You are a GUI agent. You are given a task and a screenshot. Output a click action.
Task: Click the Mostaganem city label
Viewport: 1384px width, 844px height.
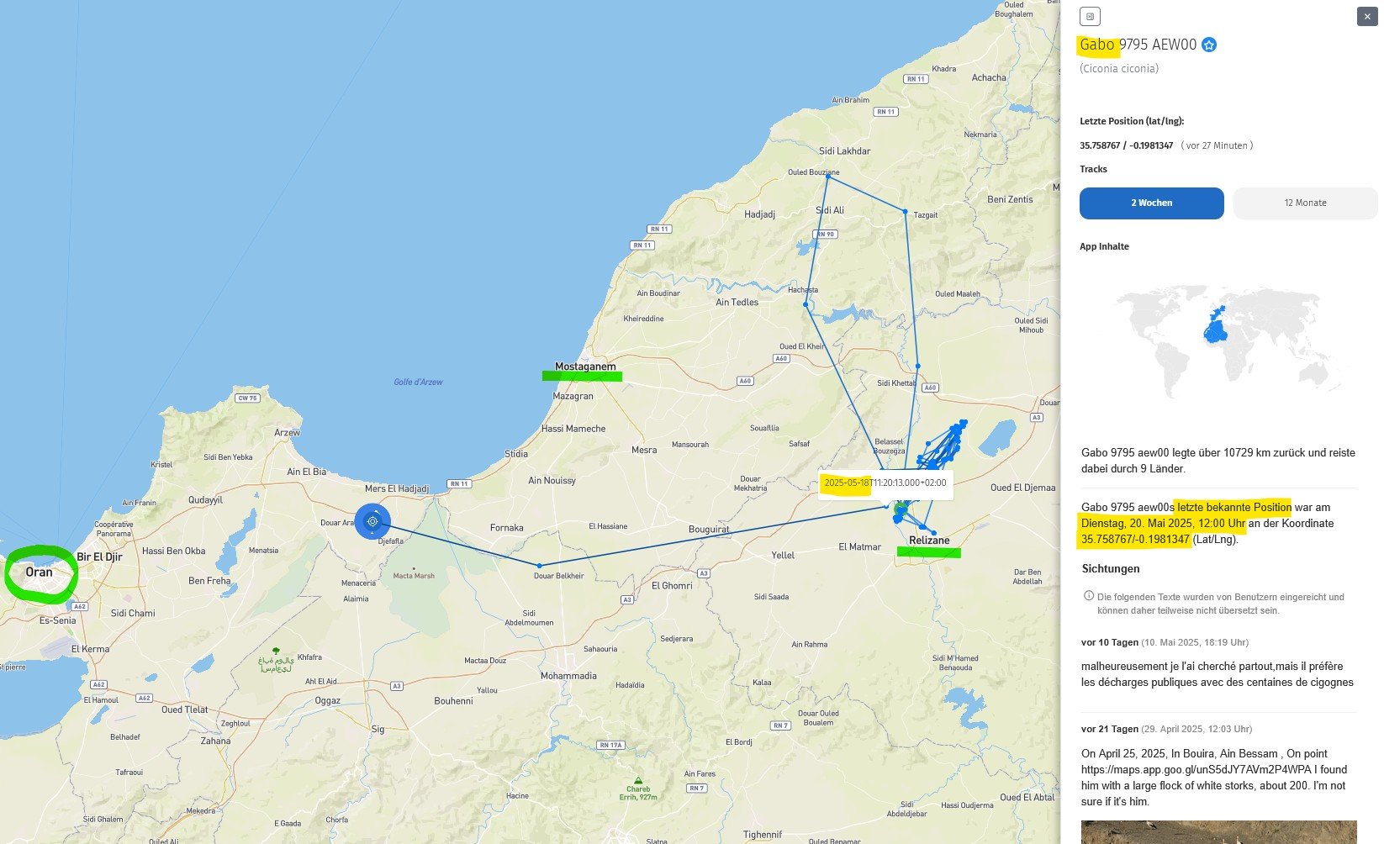pos(585,367)
